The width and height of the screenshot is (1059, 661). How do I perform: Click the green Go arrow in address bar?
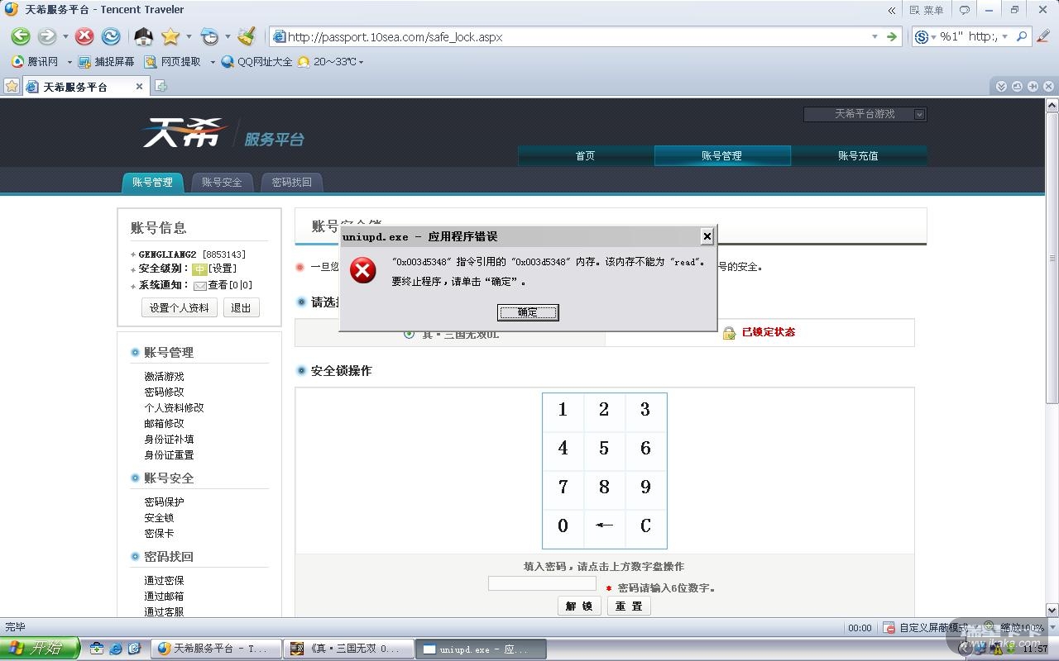coord(891,36)
